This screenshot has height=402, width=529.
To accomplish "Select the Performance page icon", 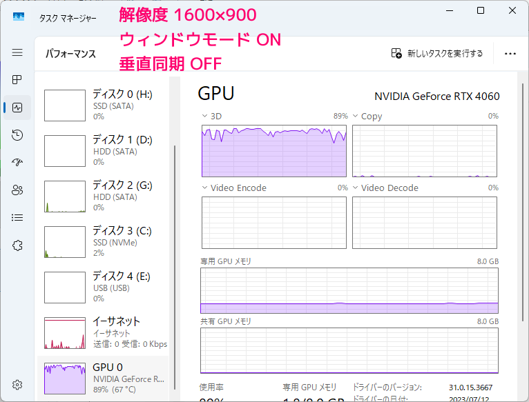I will [17, 108].
